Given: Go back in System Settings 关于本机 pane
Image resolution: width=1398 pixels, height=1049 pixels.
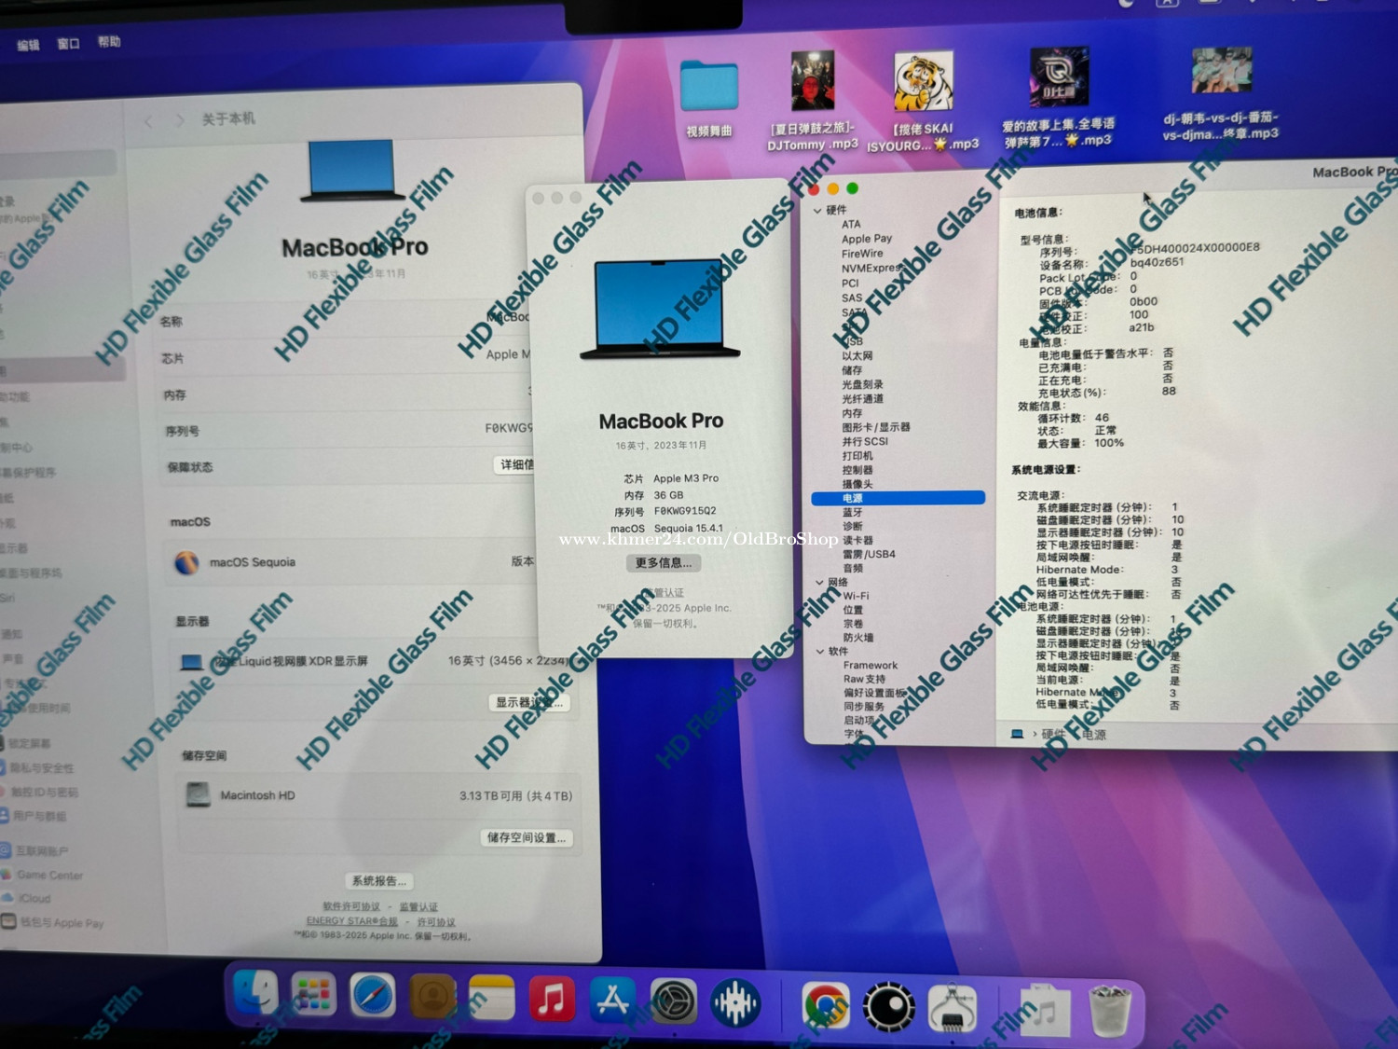Looking at the screenshot, I should click(148, 121).
